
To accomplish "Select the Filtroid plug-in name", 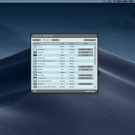I will click(40, 72).
